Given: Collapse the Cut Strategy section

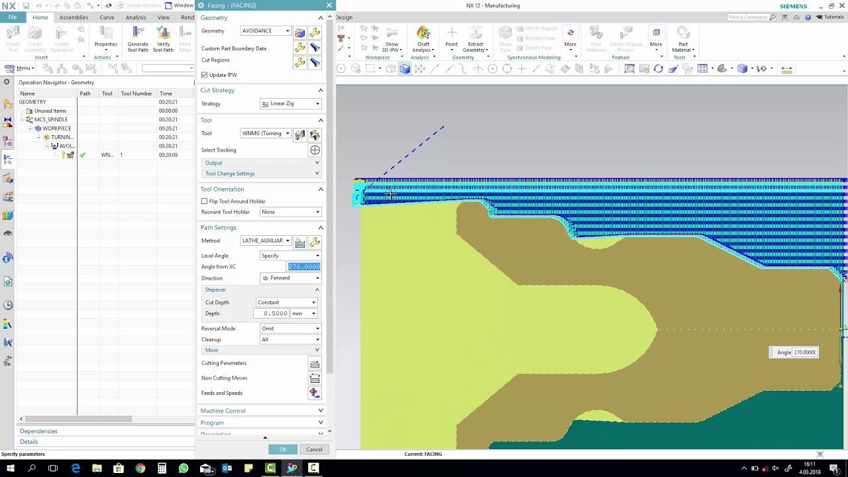Looking at the screenshot, I should (262, 90).
